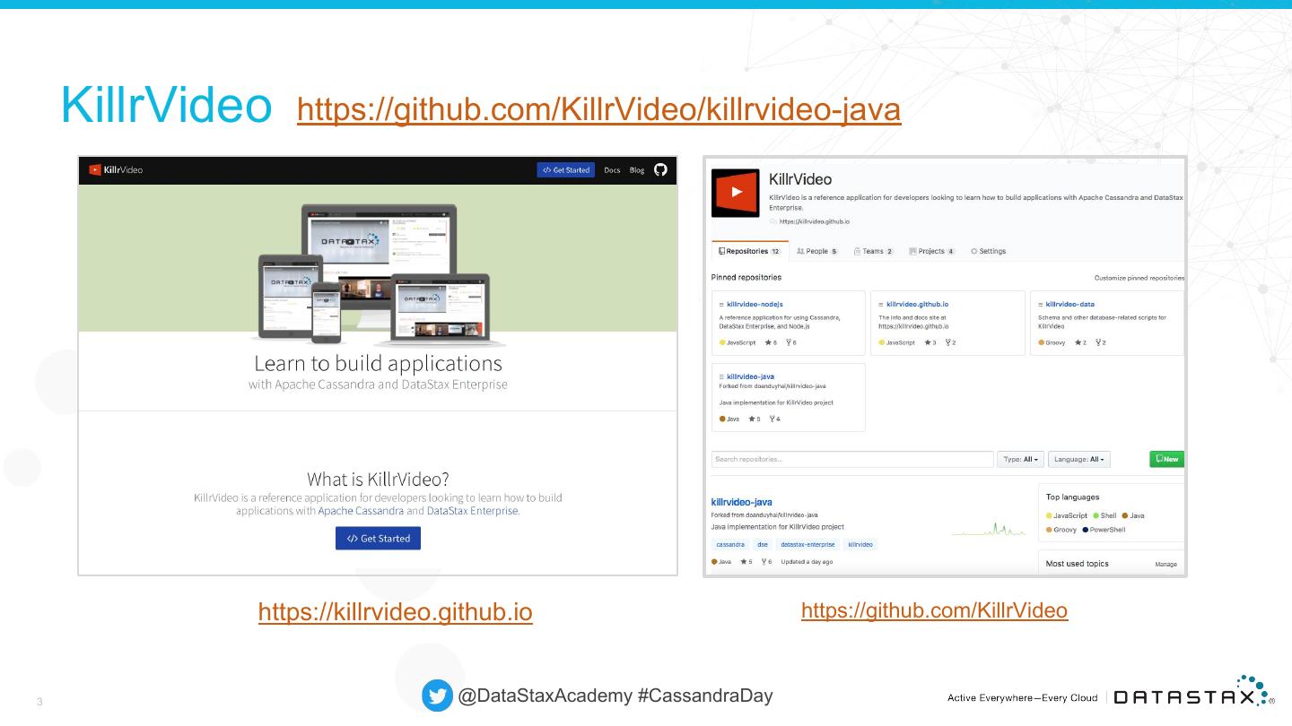
Task: Open the GitHub octocat icon in KillrVideo site header
Action: (x=660, y=169)
